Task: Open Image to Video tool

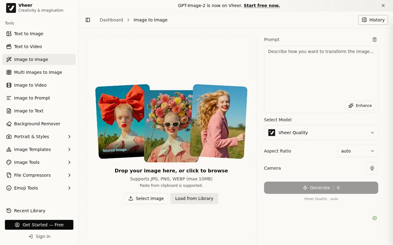Action: [39, 85]
